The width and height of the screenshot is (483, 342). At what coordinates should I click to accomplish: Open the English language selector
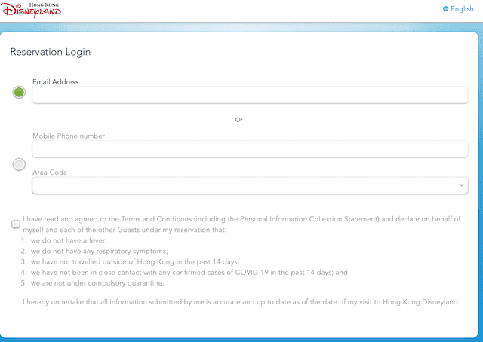(458, 9)
